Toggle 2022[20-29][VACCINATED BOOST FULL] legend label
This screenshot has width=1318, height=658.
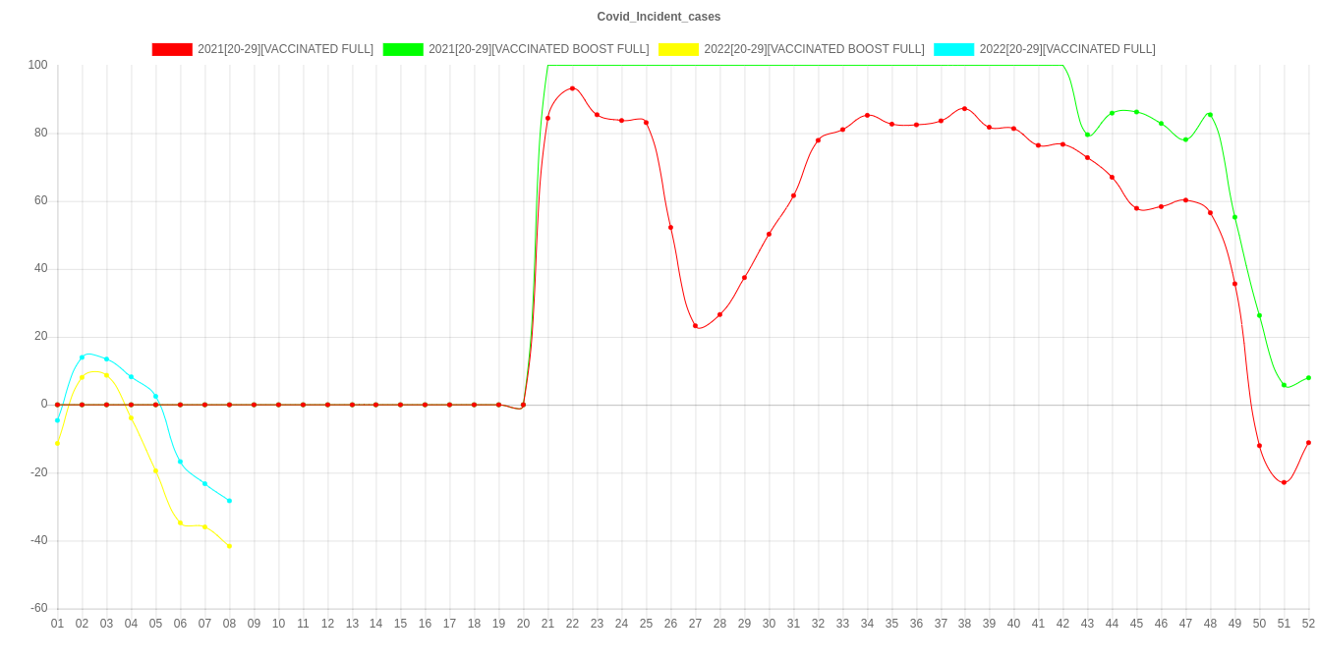(x=813, y=49)
